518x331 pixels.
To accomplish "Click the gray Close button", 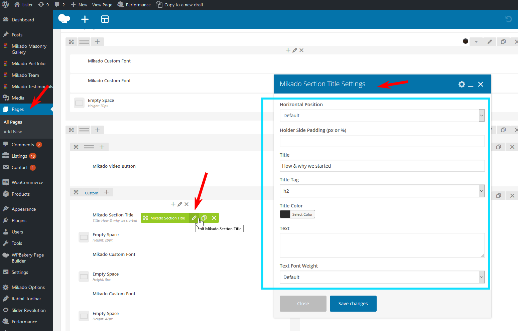I will tap(303, 304).
